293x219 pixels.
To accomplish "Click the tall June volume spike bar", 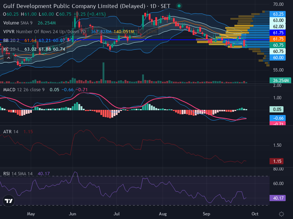I will click(104, 73).
